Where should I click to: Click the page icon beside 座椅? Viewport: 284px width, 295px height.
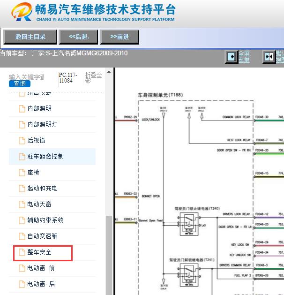coord(22,172)
